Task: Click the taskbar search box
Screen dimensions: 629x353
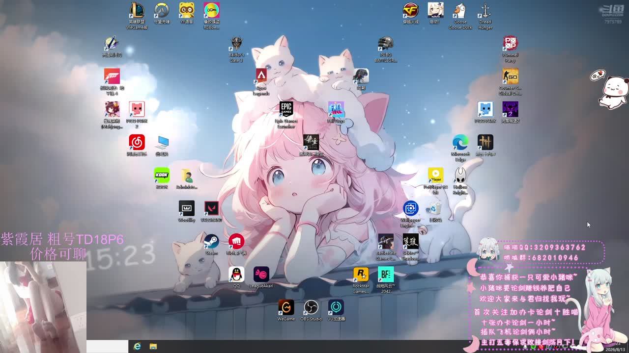Action: click(107, 346)
